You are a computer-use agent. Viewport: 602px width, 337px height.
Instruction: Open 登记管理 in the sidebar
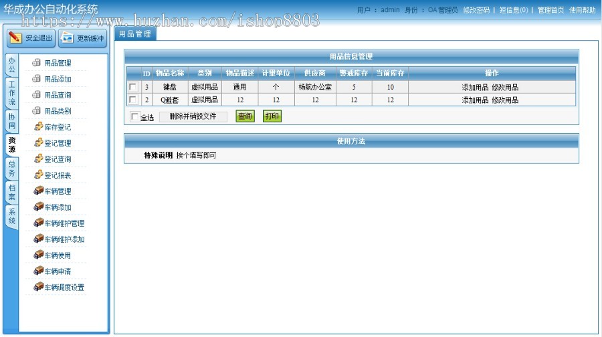[58, 143]
